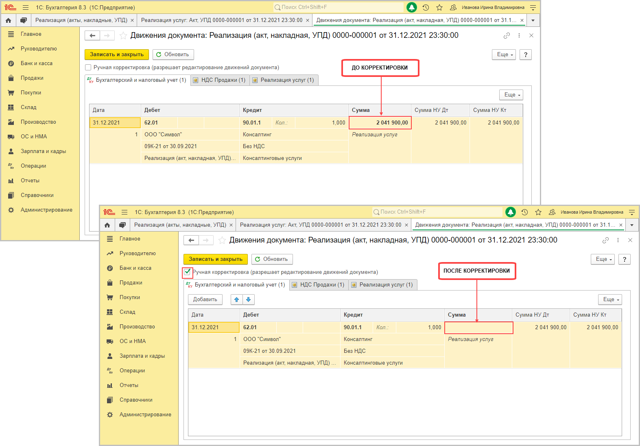The height and width of the screenshot is (446, 640).
Task: Open Администрирование in front window sidebar
Action: 145,415
